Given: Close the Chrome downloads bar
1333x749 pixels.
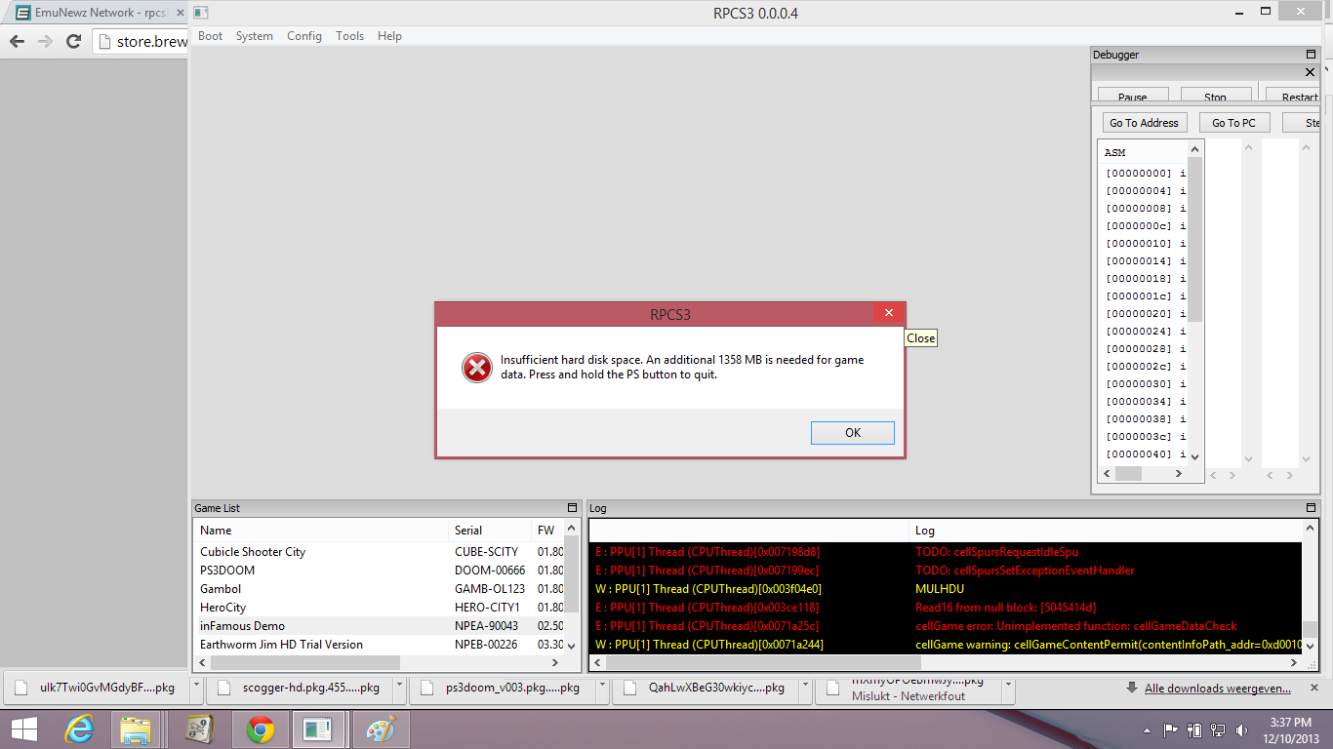Looking at the screenshot, I should 1314,688.
